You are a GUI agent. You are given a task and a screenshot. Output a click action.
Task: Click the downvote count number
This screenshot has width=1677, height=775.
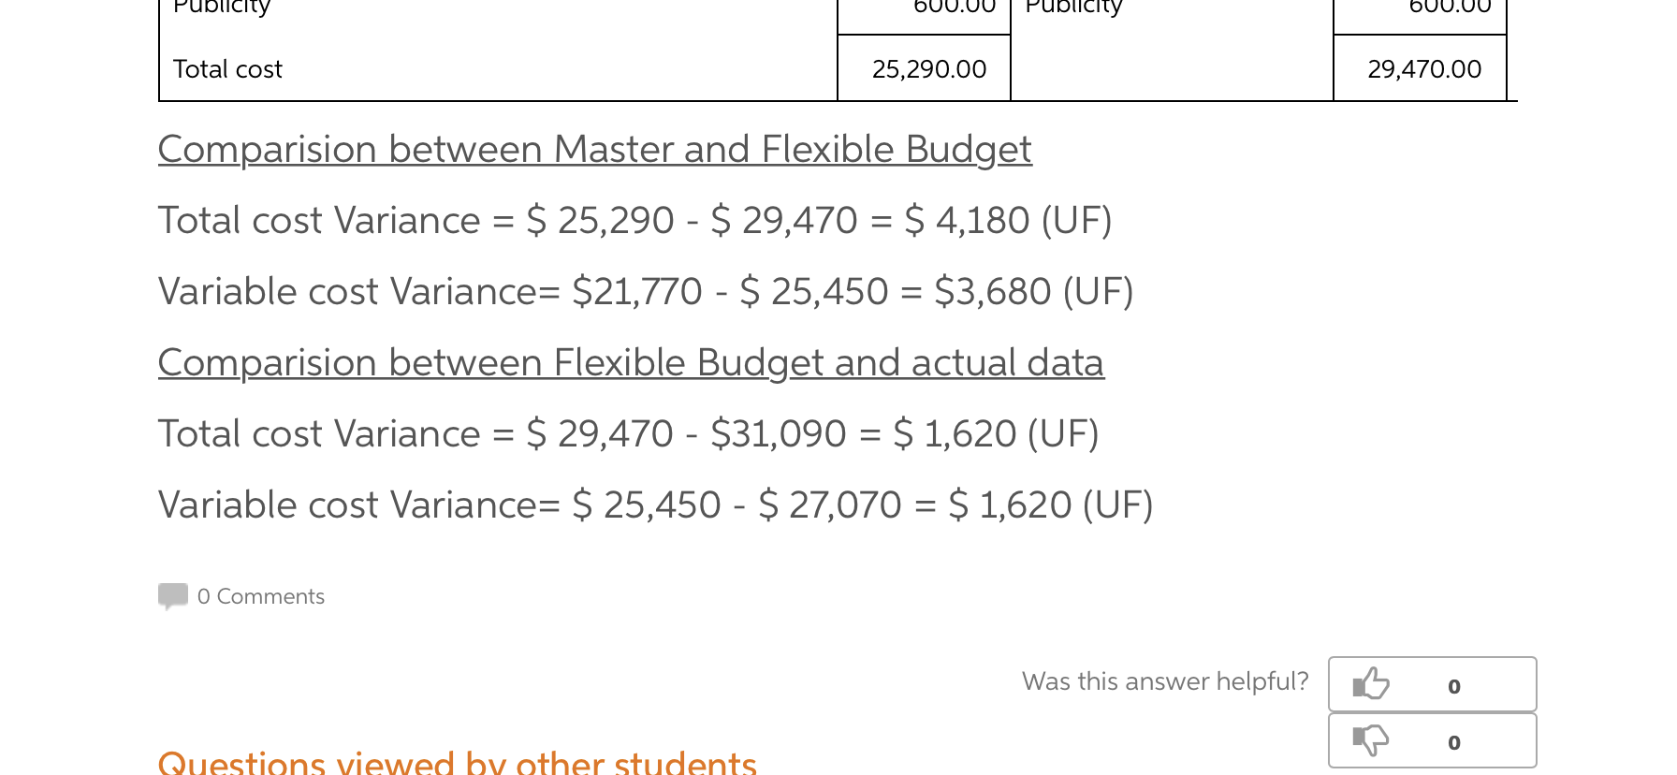(1453, 742)
